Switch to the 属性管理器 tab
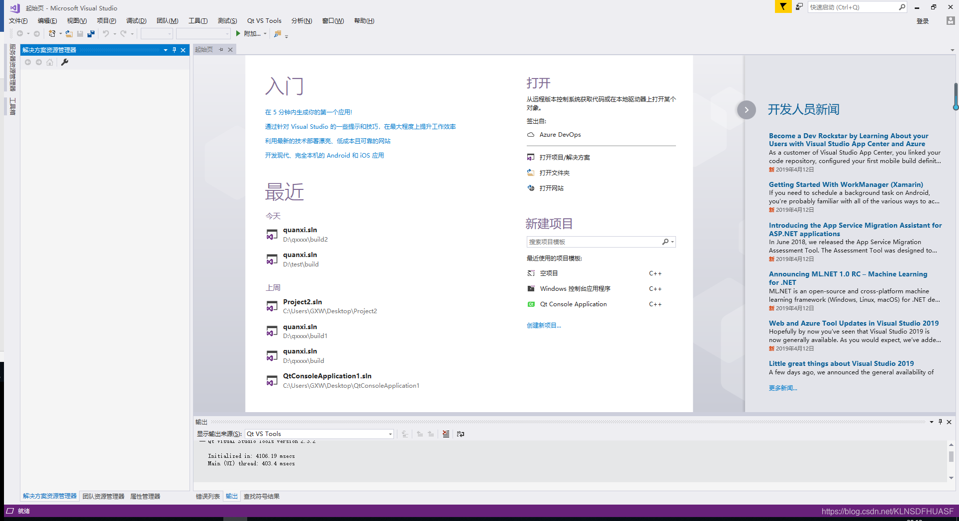This screenshot has height=521, width=959. pos(145,496)
